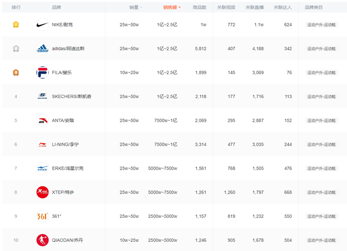
Task: Open FILA/斐乐 brand link
Action: pos(62,73)
